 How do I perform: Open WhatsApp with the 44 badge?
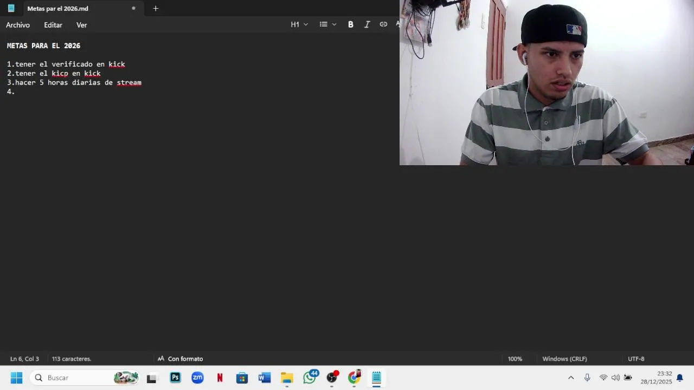coord(310,377)
